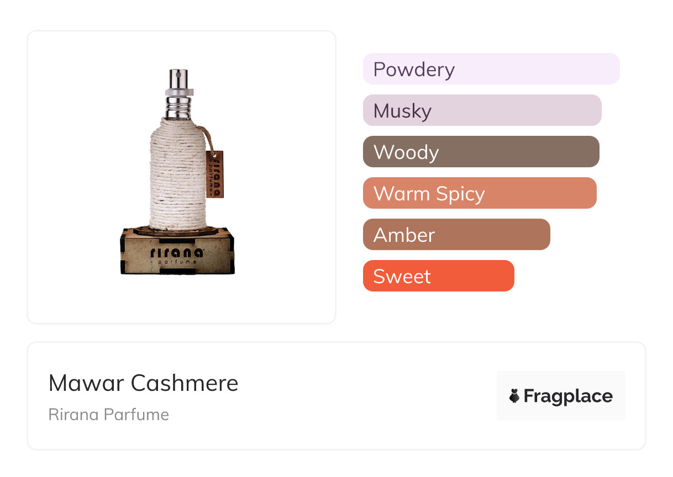This screenshot has width=673, height=477.
Task: Select the Musky accord bar
Action: click(482, 110)
